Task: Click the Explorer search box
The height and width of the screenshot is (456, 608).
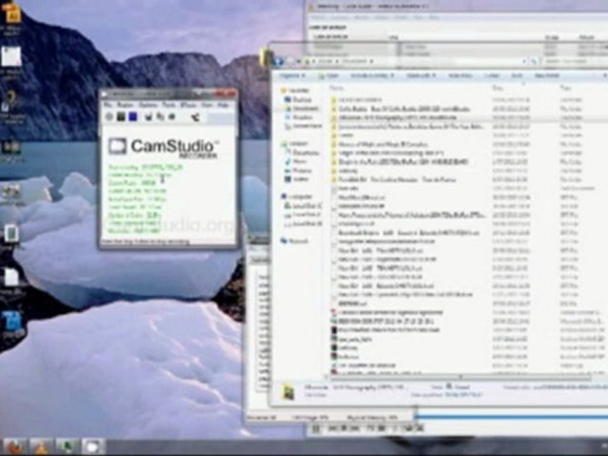Action: coord(575,61)
